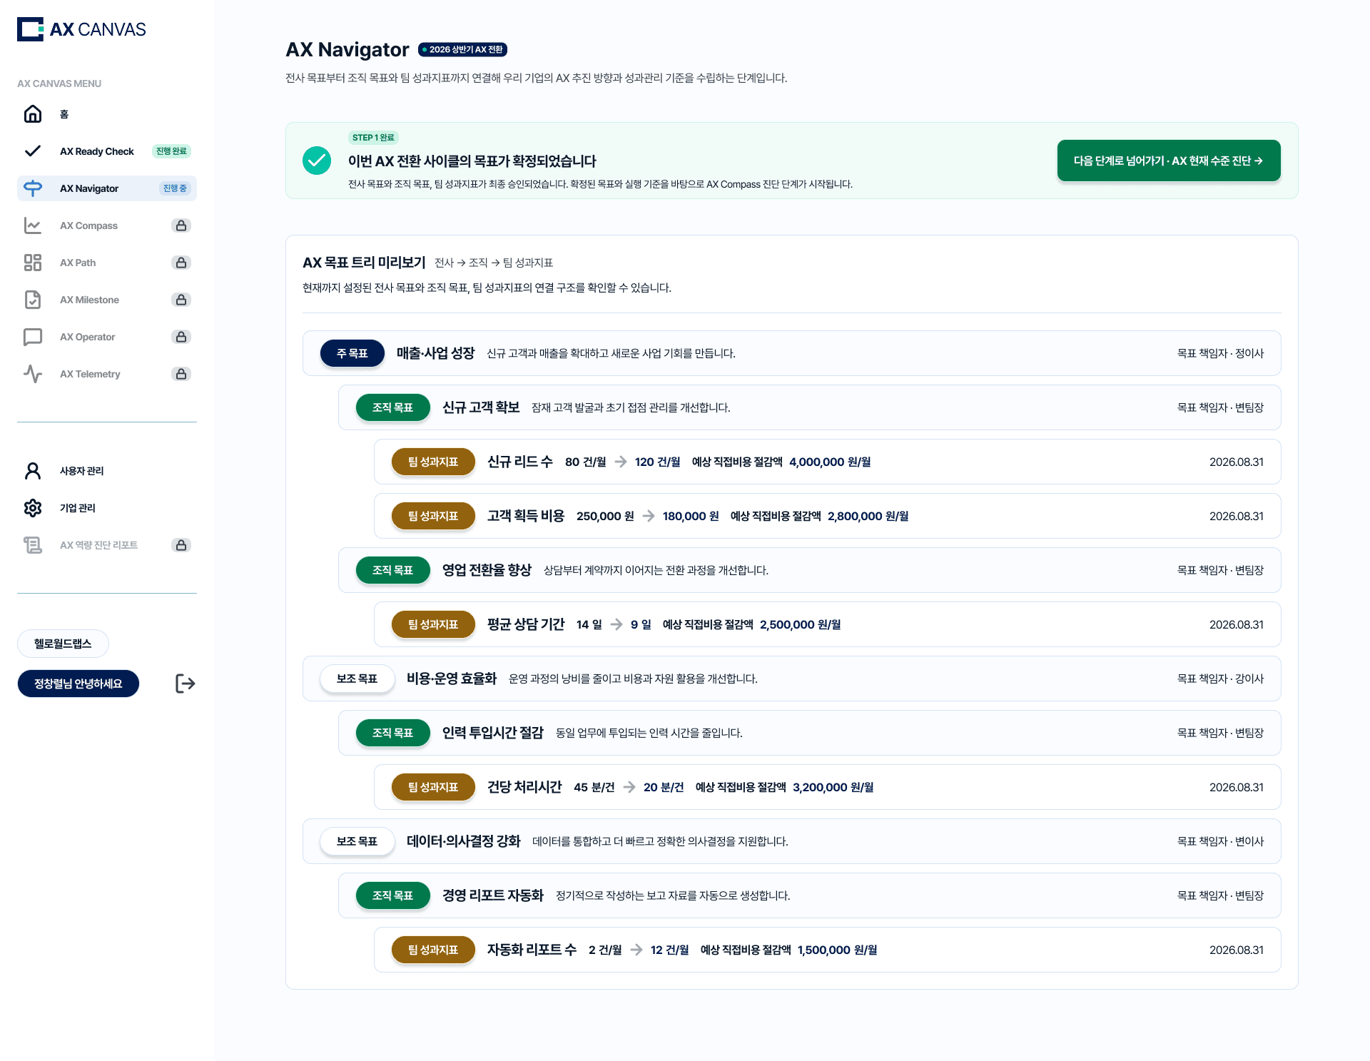Click the AX Compass chart icon

tap(33, 225)
